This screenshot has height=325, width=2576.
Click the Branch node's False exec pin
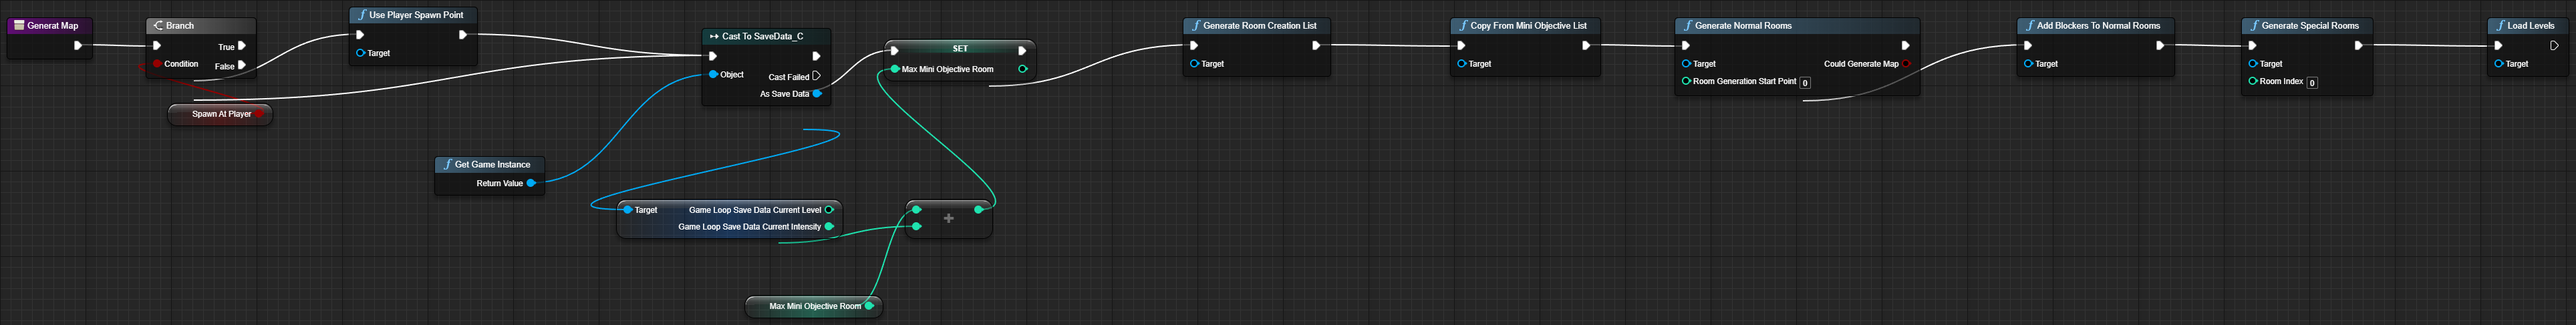242,66
